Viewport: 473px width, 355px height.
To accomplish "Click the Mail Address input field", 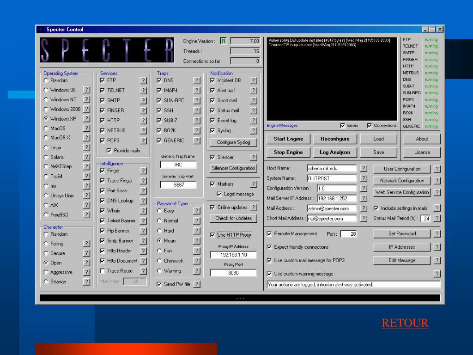I will 332,208.
